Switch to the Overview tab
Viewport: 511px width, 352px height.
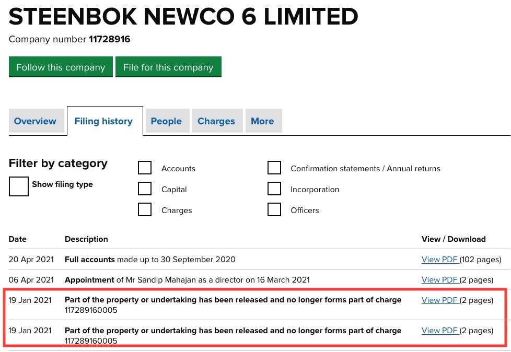35,121
